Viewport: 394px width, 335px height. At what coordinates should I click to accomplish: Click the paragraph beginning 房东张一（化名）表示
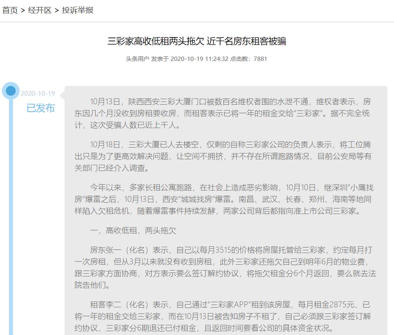click(225, 267)
